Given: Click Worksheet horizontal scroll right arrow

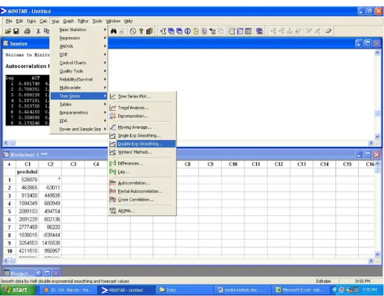Looking at the screenshot, I should 371,261.
